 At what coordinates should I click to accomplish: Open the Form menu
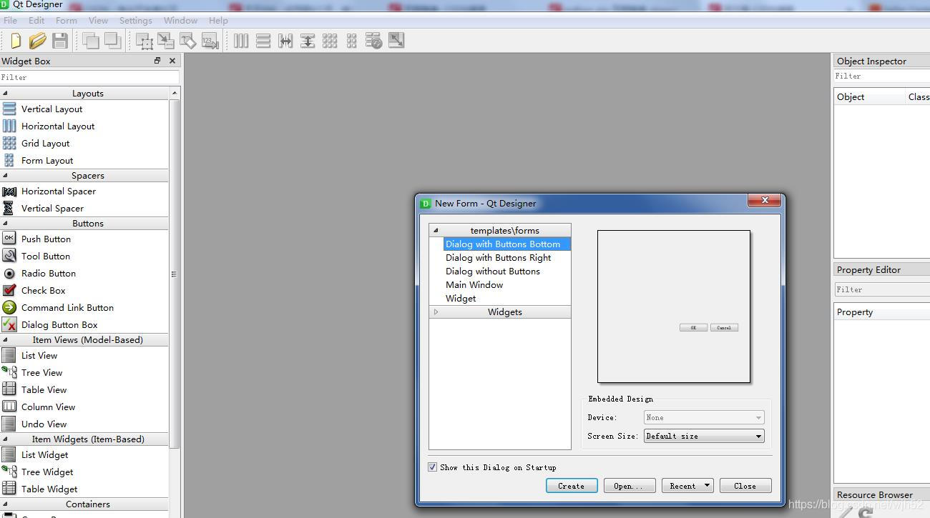pyautogui.click(x=66, y=20)
